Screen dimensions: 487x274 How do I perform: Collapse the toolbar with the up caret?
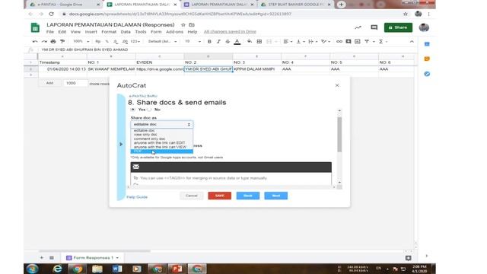[x=412, y=41]
